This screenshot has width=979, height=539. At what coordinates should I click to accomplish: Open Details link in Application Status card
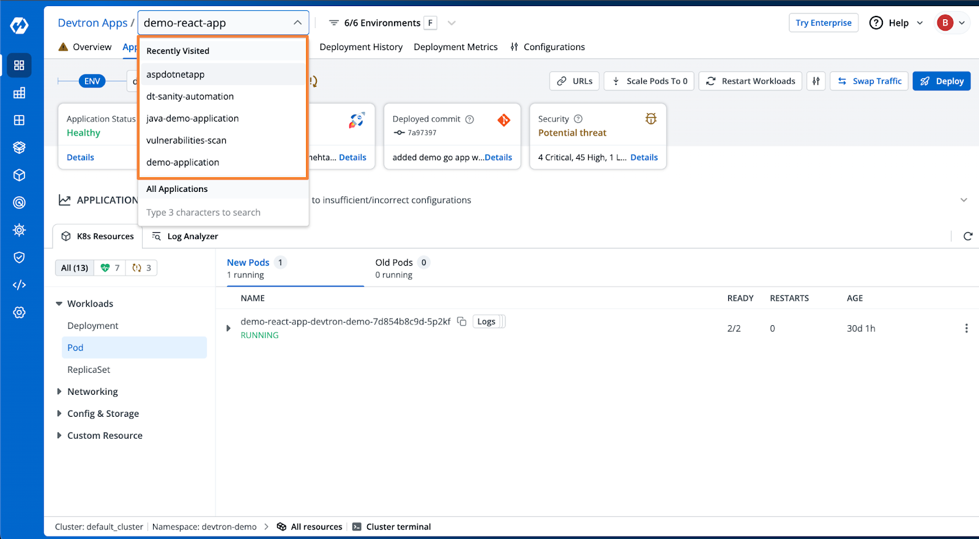(80, 157)
